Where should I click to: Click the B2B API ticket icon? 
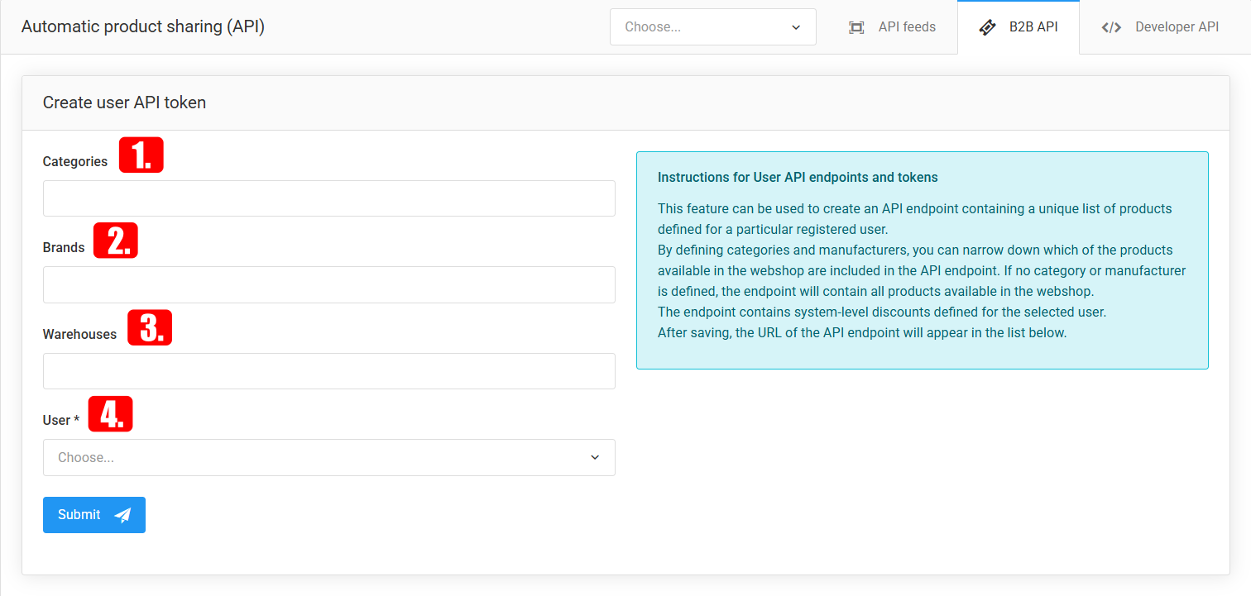(x=987, y=27)
